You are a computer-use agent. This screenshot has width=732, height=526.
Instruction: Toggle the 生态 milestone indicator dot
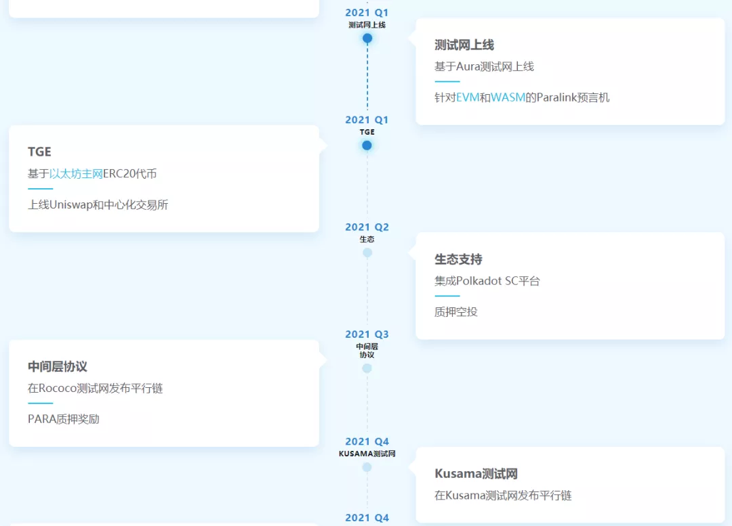click(x=367, y=252)
